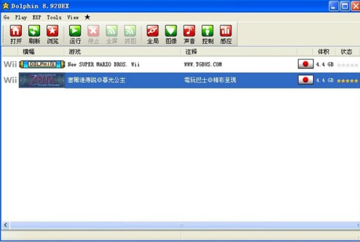The image size is (360, 242).
Task: Open the View menu
Action: 73,18
